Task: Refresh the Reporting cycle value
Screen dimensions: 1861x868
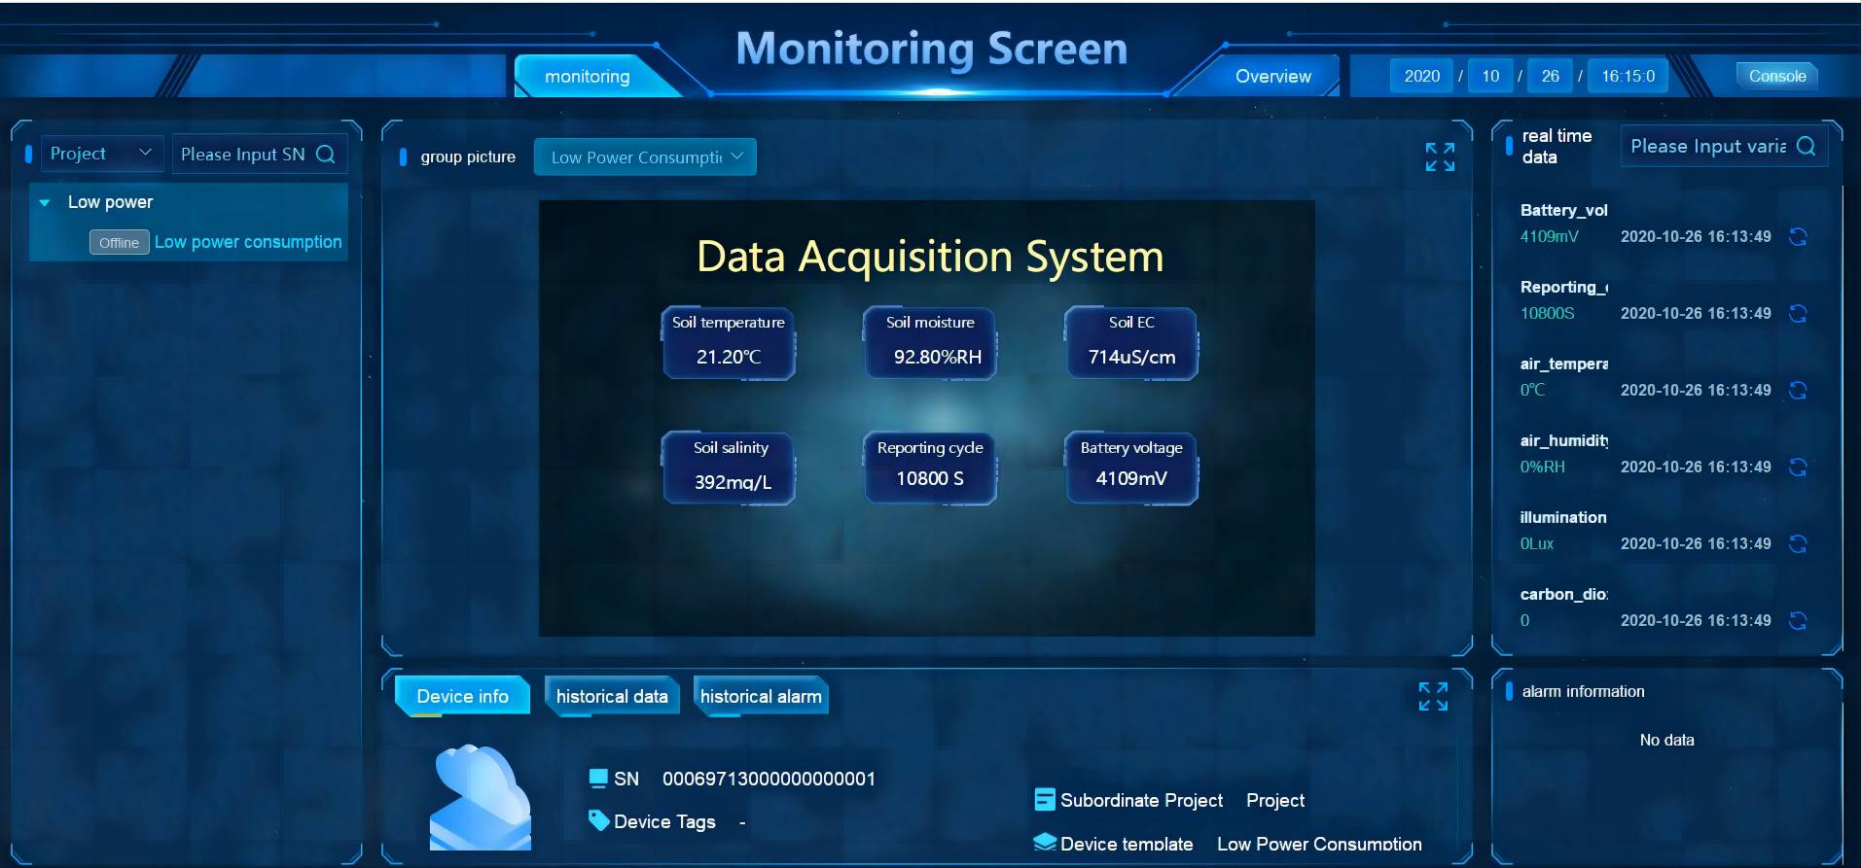Action: pos(1798,314)
